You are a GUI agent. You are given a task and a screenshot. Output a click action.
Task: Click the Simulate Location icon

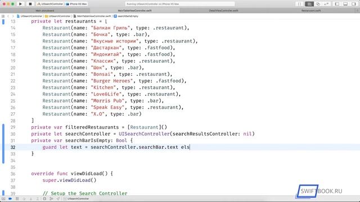(x=58, y=199)
